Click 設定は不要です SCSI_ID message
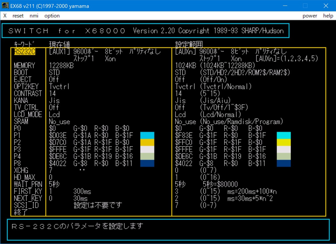Image resolution: width=336 pixels, height=244 pixels. point(98,205)
